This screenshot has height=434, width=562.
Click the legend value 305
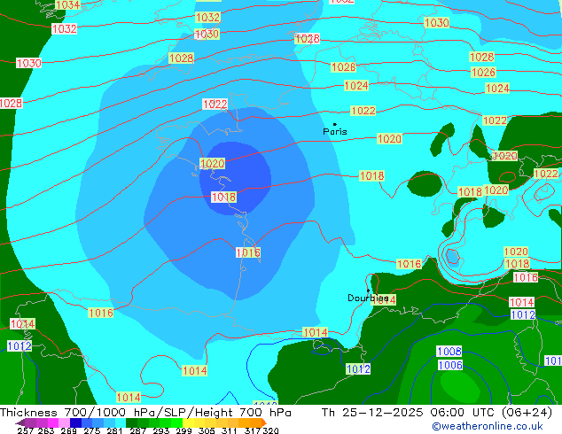(207, 430)
